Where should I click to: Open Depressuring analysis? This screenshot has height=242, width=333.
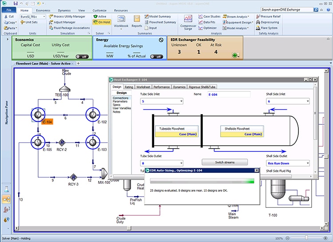(x=267, y=22)
